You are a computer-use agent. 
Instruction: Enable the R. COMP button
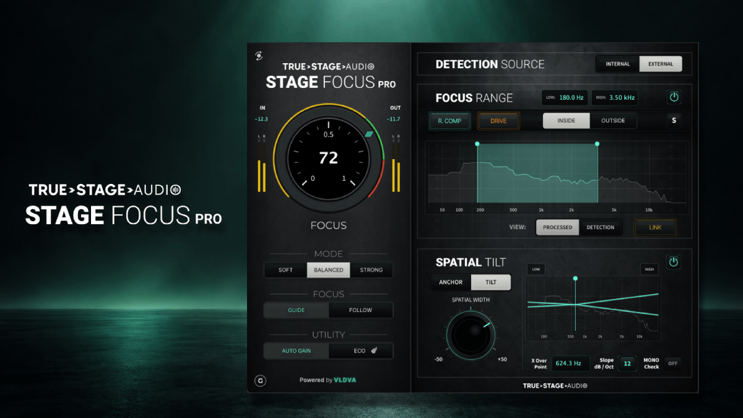[x=450, y=121]
